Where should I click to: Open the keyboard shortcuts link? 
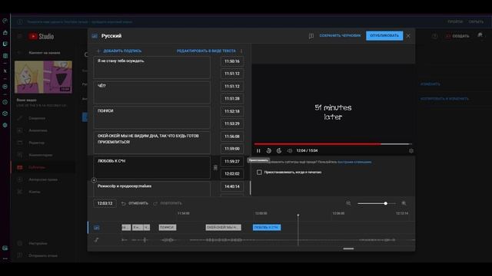[x=354, y=162]
